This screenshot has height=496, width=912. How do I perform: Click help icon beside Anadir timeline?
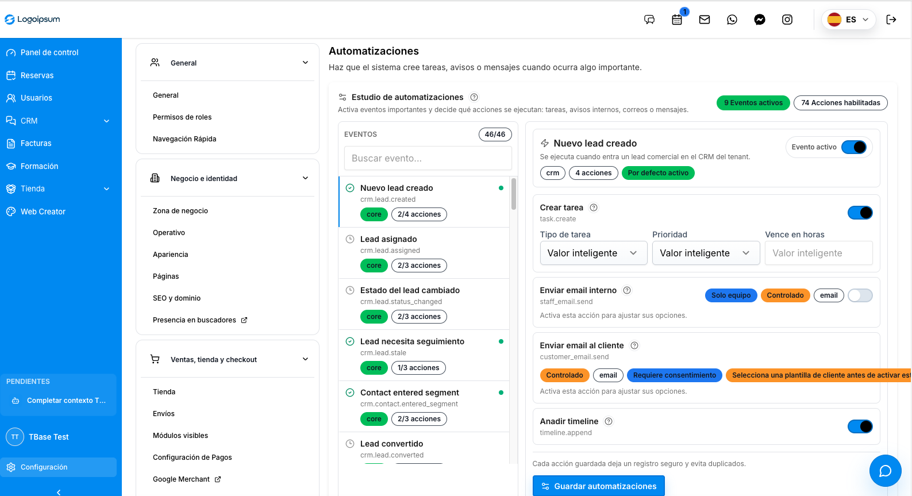coord(609,421)
